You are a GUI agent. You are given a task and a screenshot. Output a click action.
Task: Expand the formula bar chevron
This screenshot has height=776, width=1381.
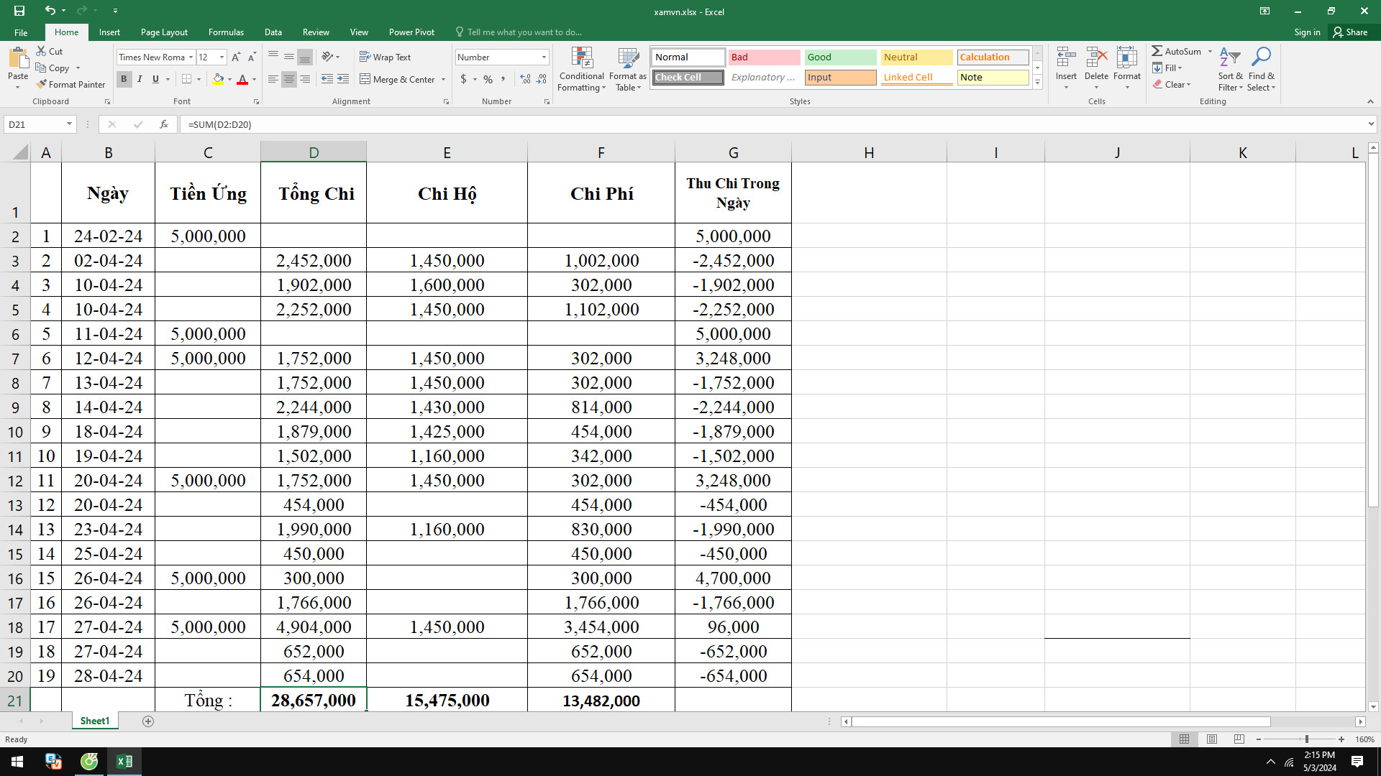click(1371, 124)
